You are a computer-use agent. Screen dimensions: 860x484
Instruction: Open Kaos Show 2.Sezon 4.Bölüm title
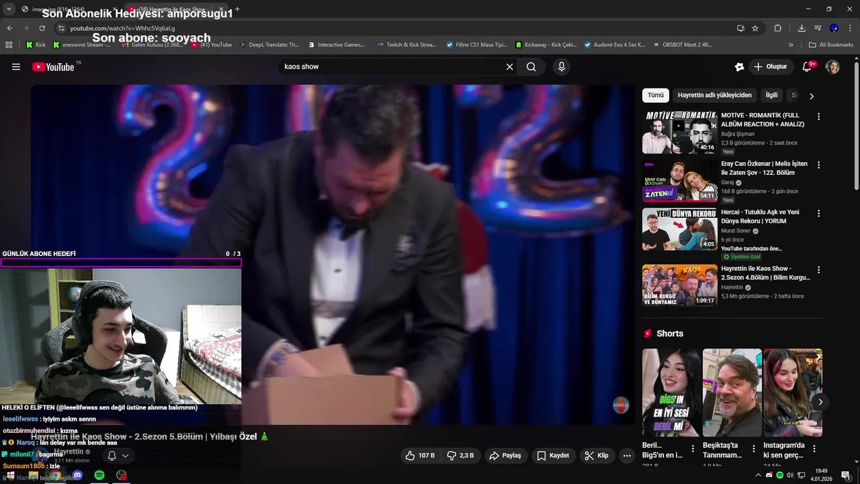tap(765, 273)
